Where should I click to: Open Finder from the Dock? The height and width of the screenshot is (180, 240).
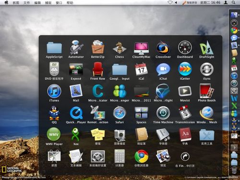(x=234, y=15)
